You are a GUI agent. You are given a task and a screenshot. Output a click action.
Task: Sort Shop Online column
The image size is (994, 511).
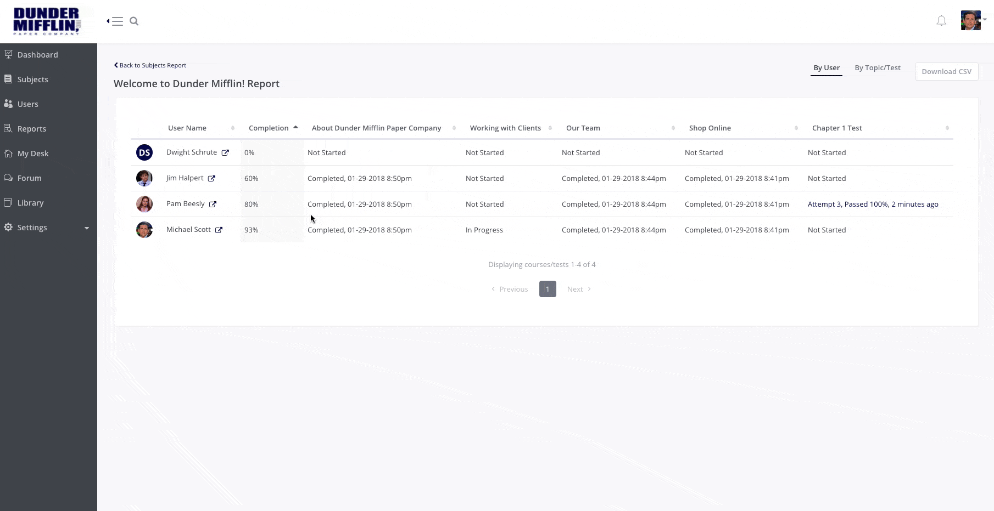[x=796, y=128]
